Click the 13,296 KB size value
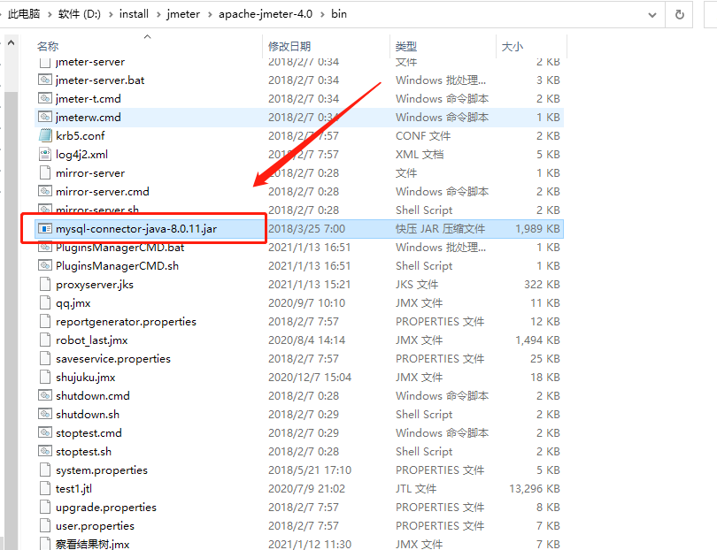This screenshot has height=550, width=717. pyautogui.click(x=535, y=489)
